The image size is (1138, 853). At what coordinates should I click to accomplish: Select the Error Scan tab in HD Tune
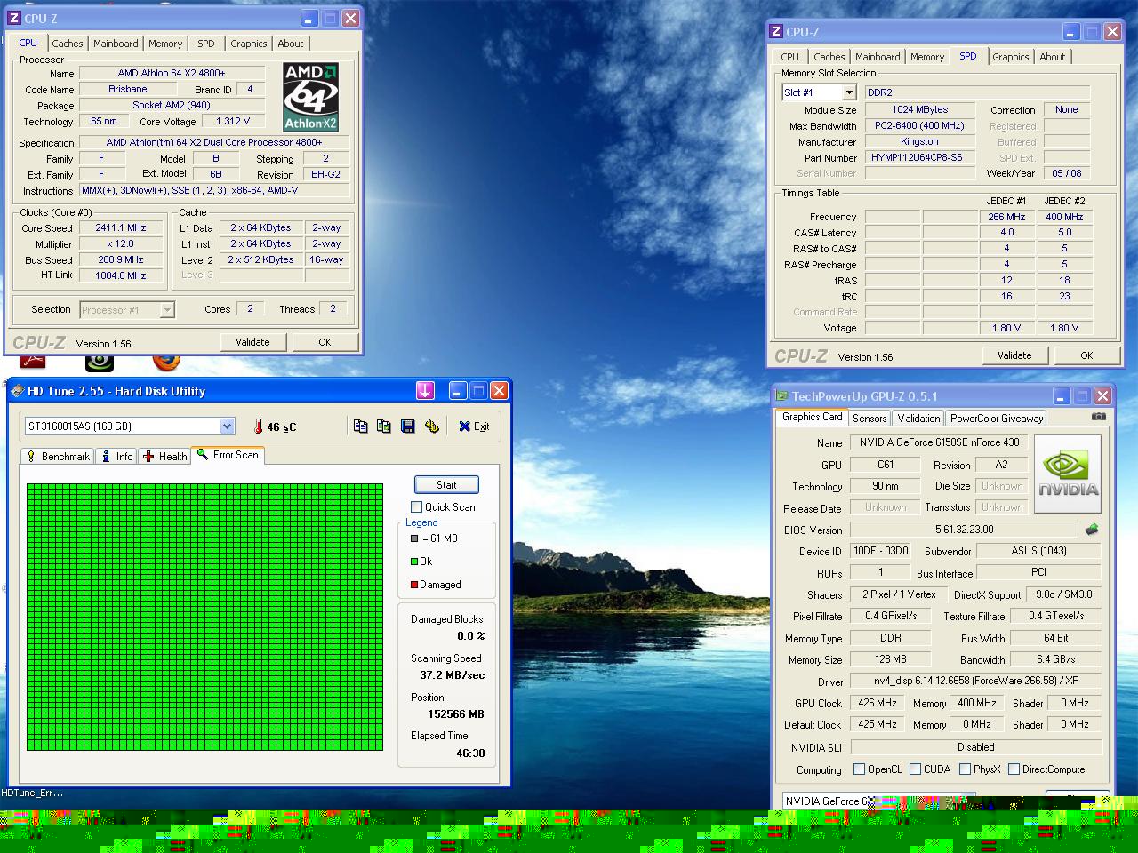coord(228,455)
